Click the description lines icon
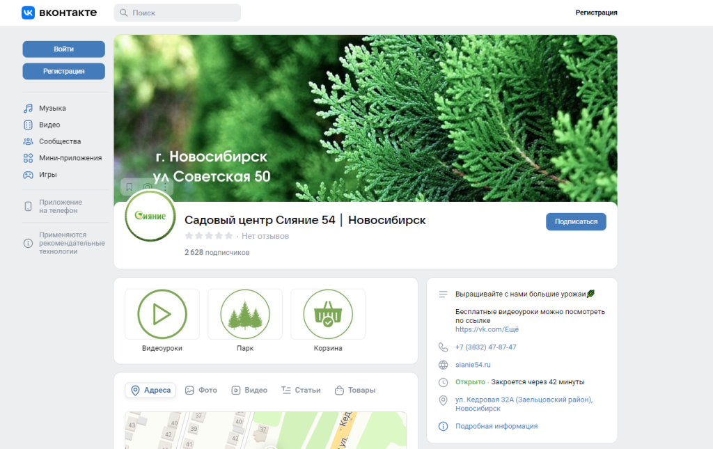This screenshot has width=713, height=449. pyautogui.click(x=443, y=294)
